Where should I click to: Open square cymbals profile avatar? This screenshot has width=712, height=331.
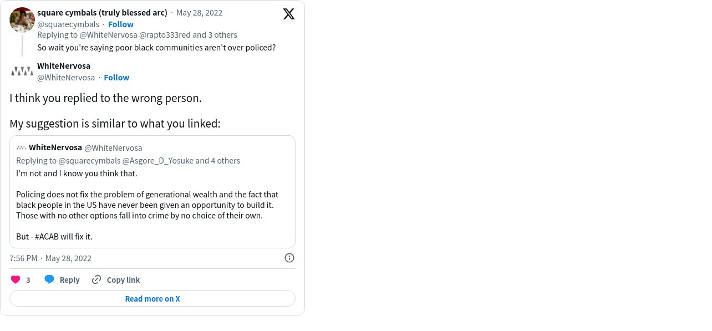pos(22,20)
